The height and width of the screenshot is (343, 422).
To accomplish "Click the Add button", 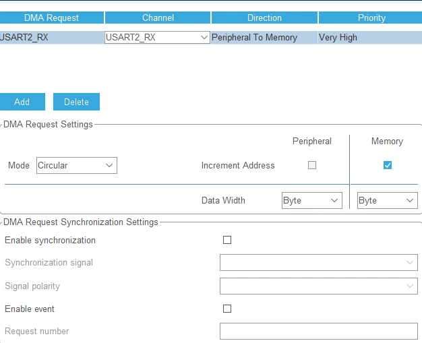I will click(x=22, y=102).
